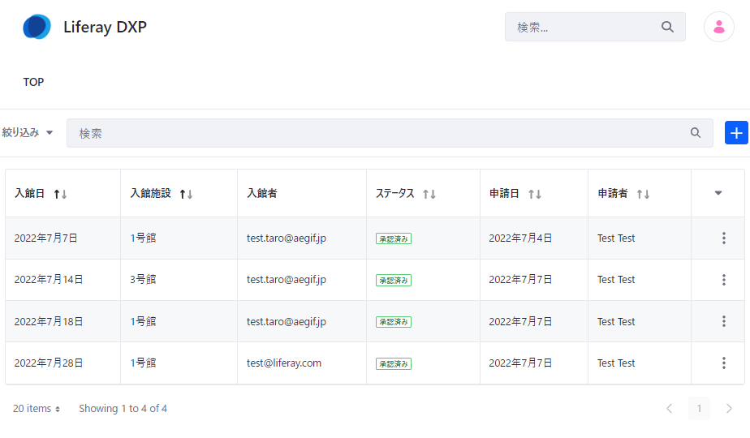Click the magnifier icon in top search
Viewport: 750px width, 438px height.
click(667, 27)
